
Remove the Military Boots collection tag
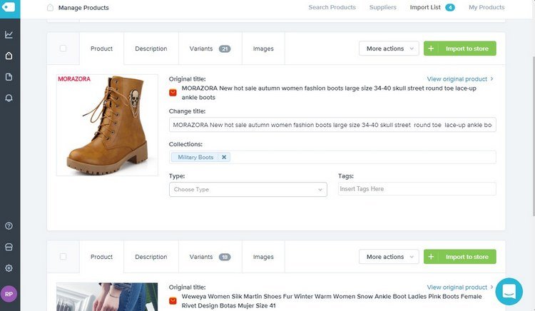pyautogui.click(x=224, y=157)
